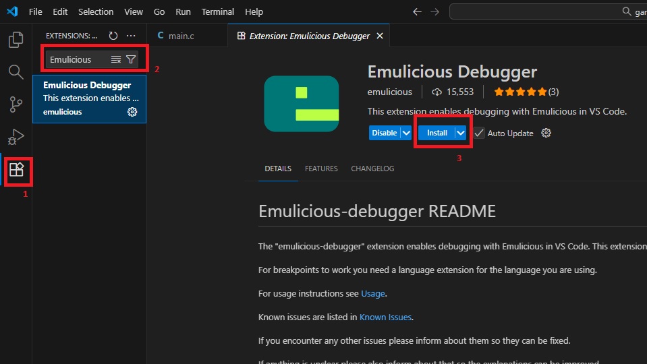Click the search magnifier in command center
This screenshot has width=647, height=364.
click(x=626, y=11)
